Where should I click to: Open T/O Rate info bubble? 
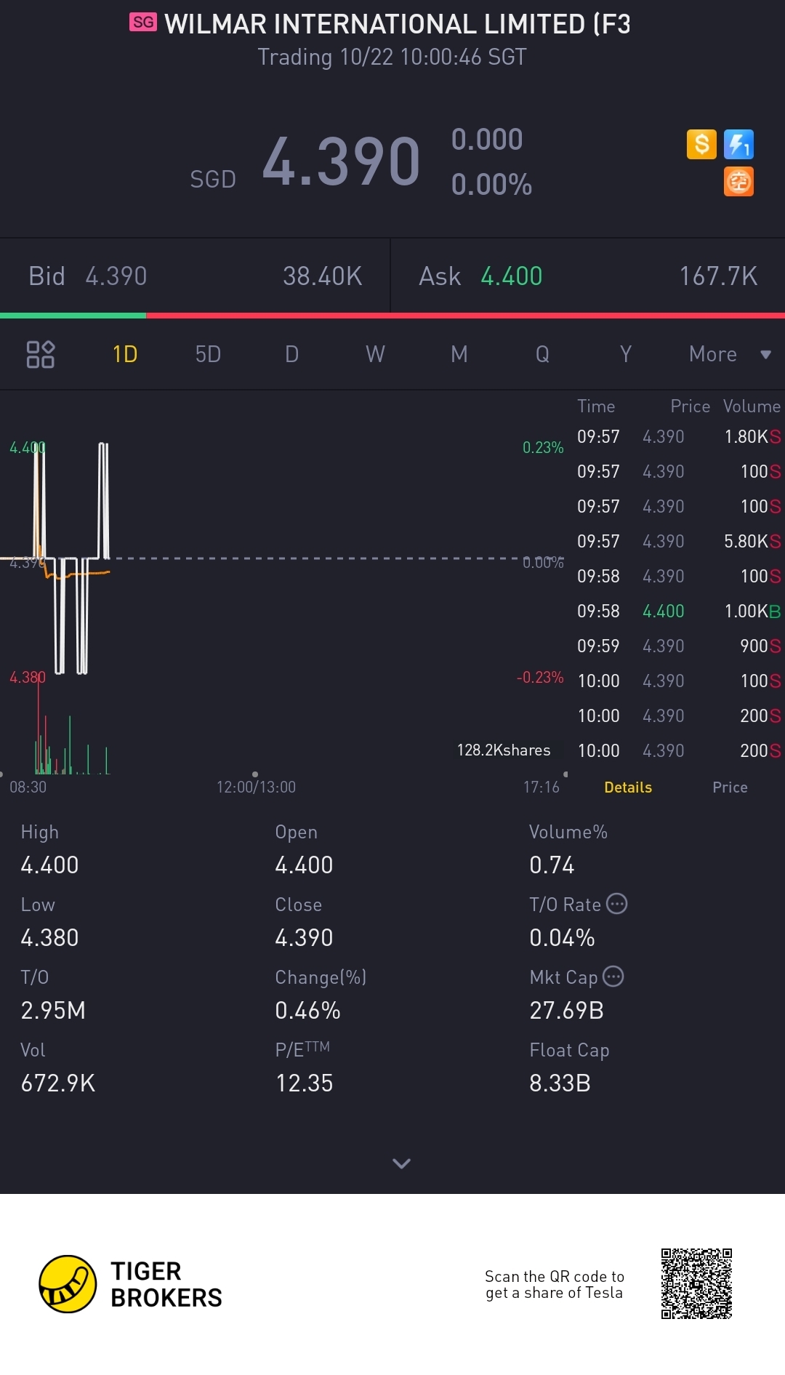click(x=616, y=904)
